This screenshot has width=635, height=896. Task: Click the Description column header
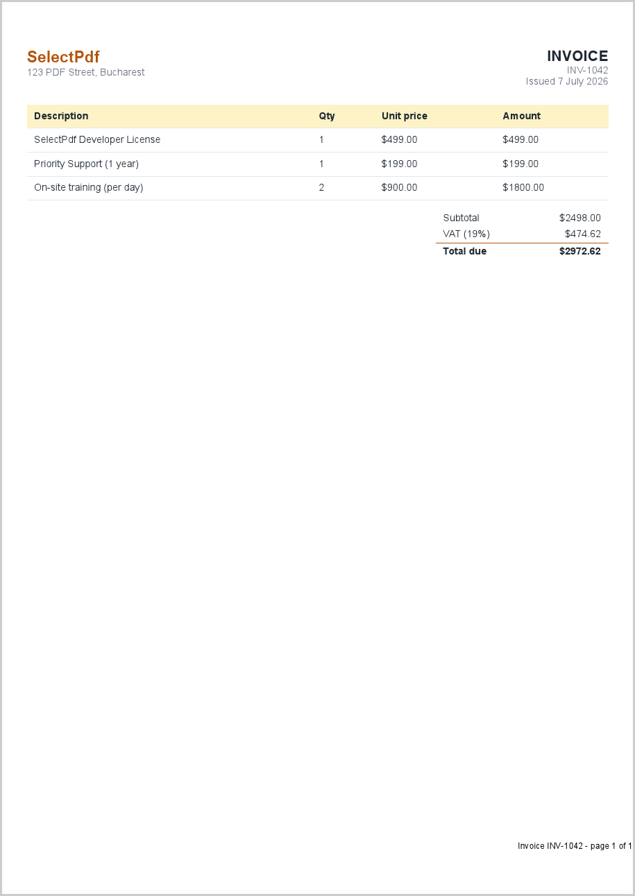61,116
